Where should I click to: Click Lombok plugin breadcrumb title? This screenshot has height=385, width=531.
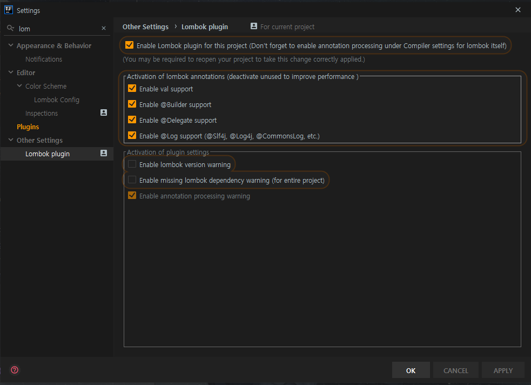click(x=205, y=27)
